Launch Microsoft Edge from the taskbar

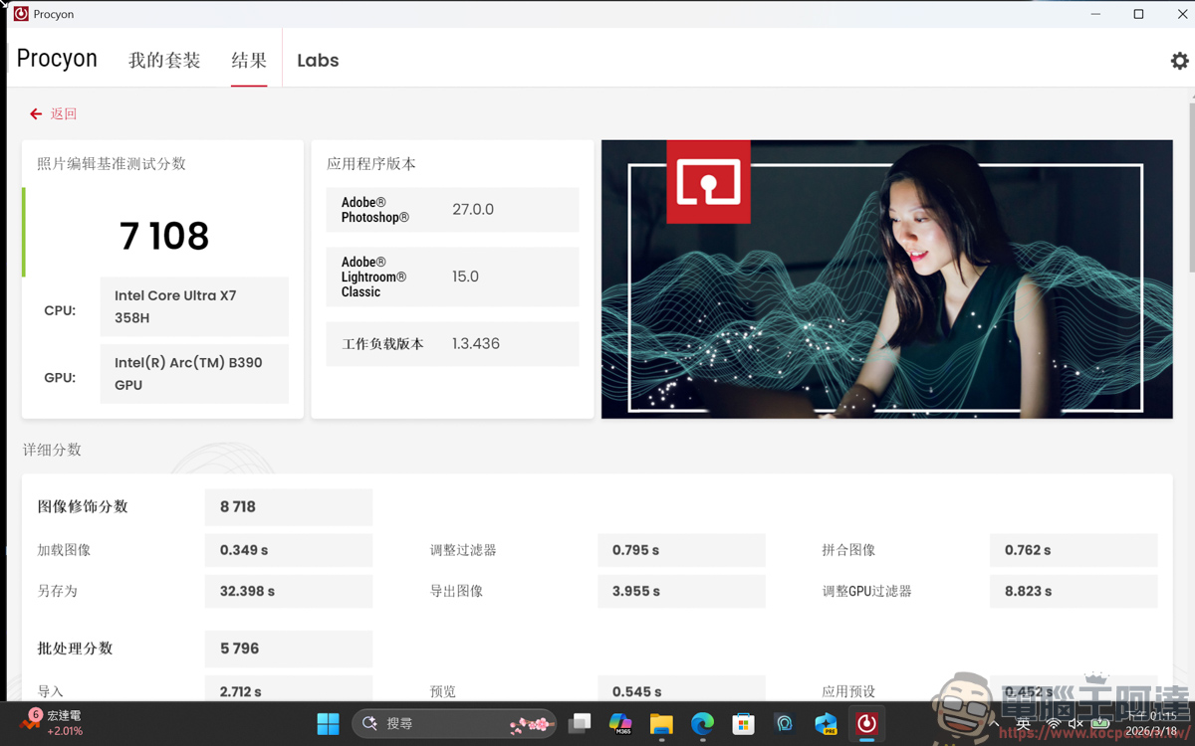[702, 724]
